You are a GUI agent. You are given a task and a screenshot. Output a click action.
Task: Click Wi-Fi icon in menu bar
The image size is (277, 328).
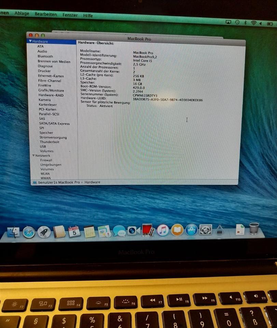click(x=253, y=23)
